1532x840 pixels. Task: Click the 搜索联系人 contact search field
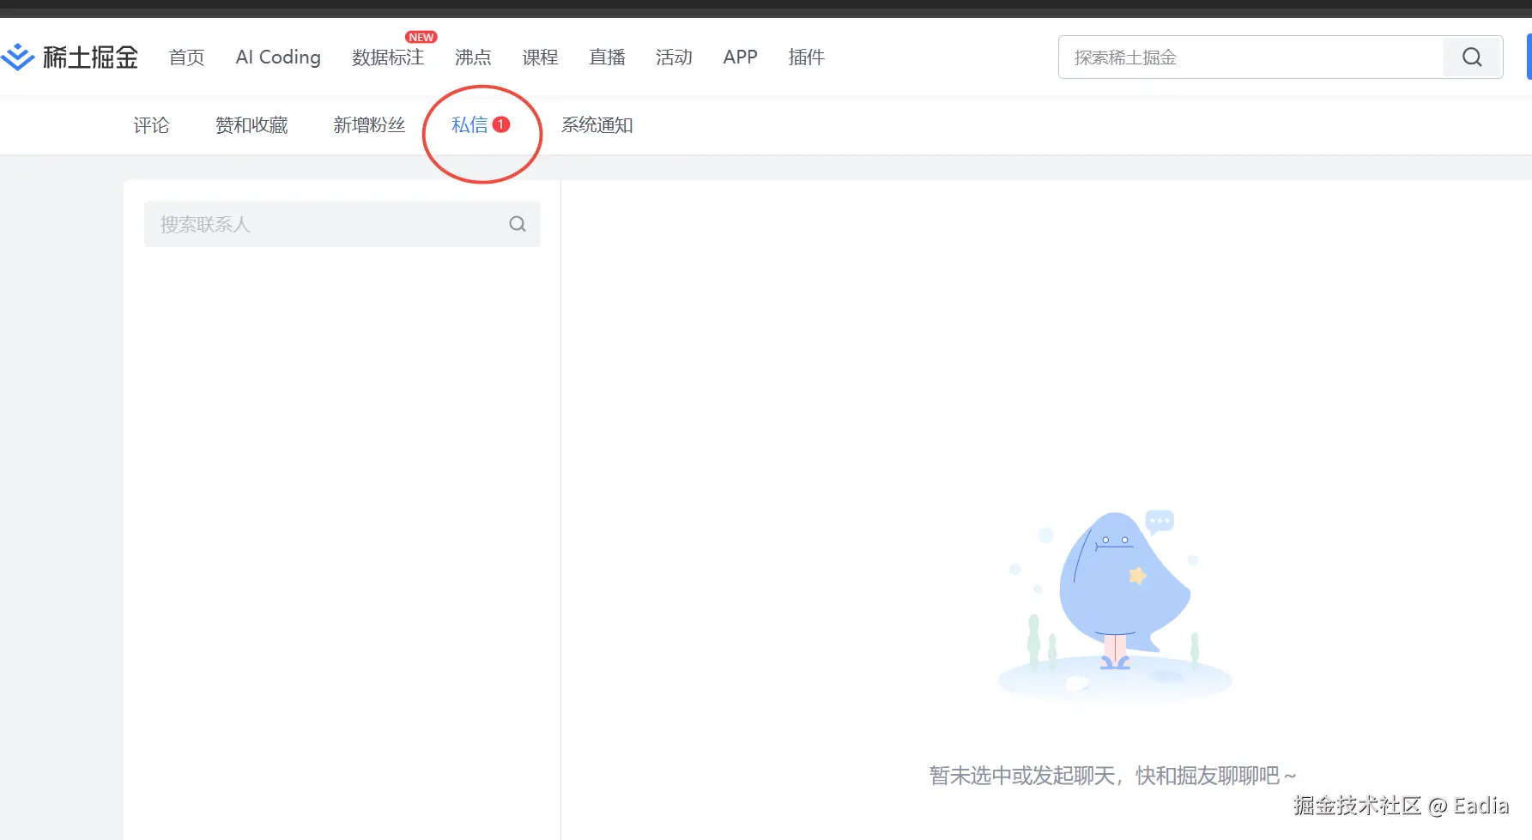(318, 224)
